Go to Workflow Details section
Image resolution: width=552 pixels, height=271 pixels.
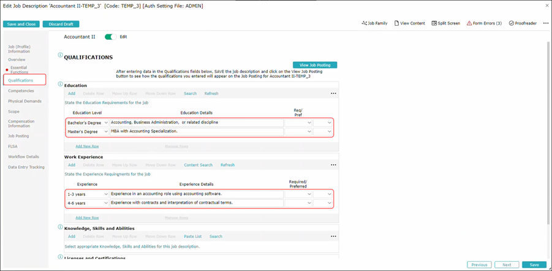coord(23,156)
